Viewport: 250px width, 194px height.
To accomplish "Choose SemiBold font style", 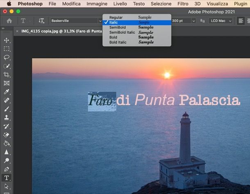I will pyautogui.click(x=137, y=27).
